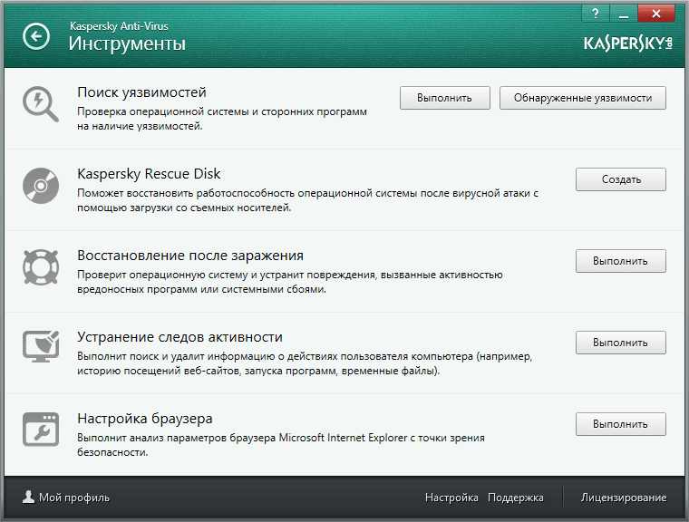Image resolution: width=689 pixels, height=522 pixels.
Task: Click the Устранение следов активности heading
Action: tap(180, 337)
